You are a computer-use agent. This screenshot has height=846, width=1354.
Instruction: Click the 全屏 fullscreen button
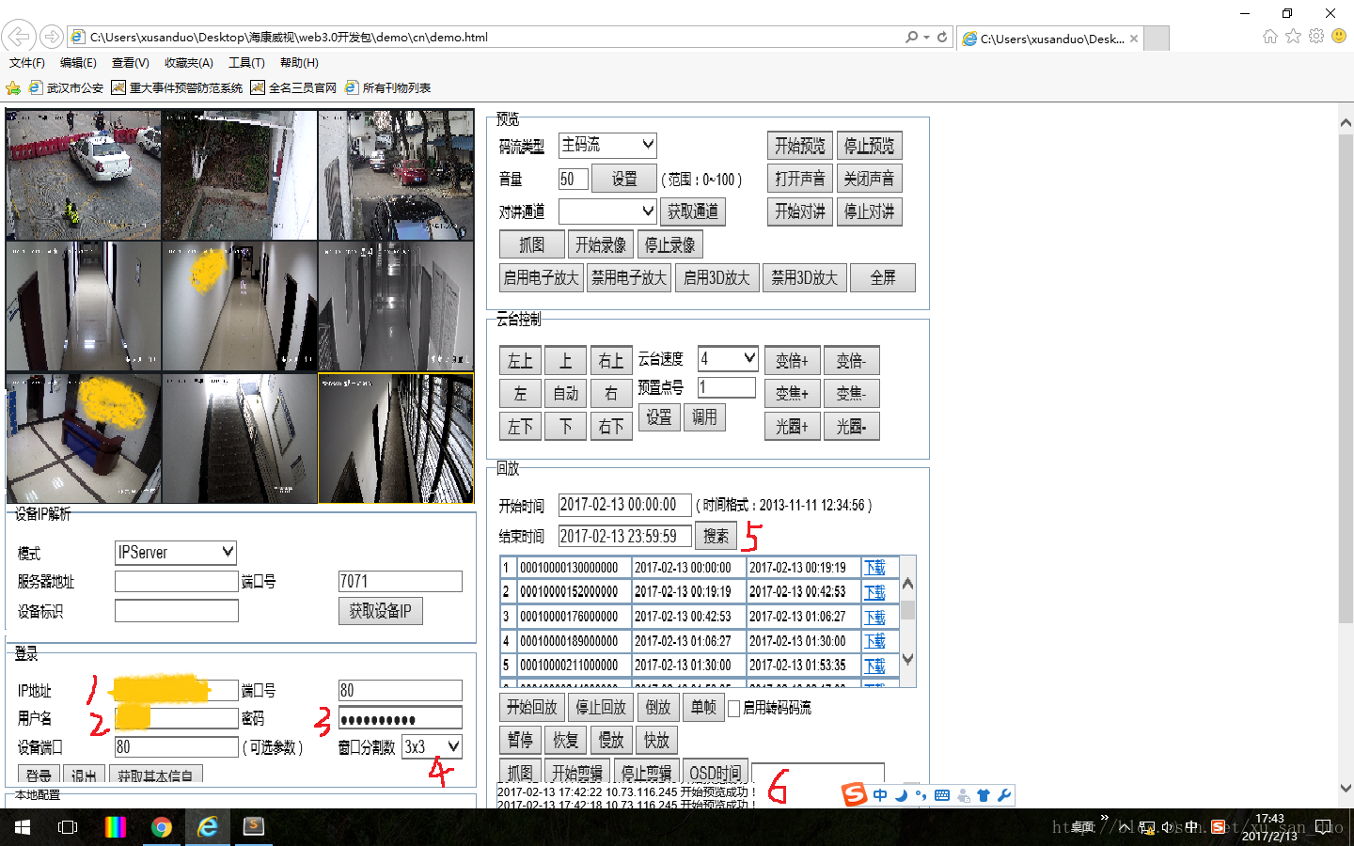[x=883, y=277]
